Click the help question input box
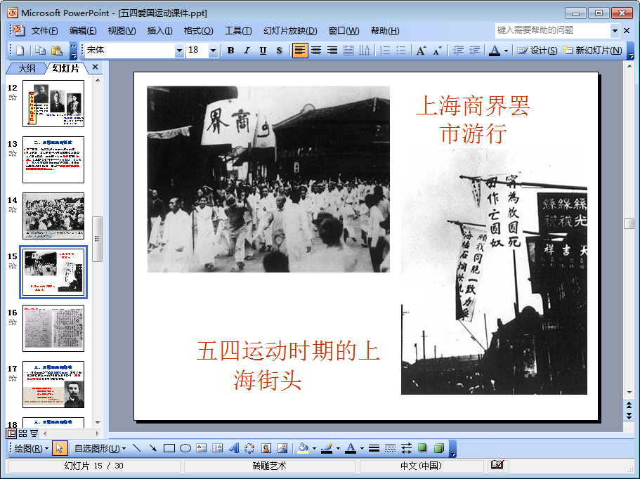This screenshot has height=479, width=640. pos(553,30)
